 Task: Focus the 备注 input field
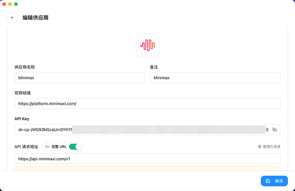215,78
